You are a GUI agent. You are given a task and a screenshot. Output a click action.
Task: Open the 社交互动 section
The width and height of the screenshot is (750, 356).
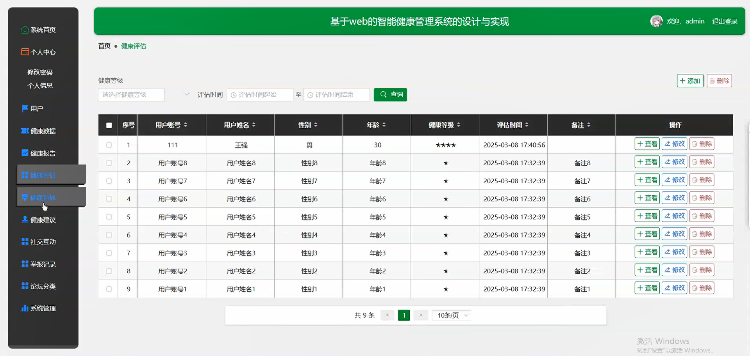pyautogui.click(x=43, y=242)
